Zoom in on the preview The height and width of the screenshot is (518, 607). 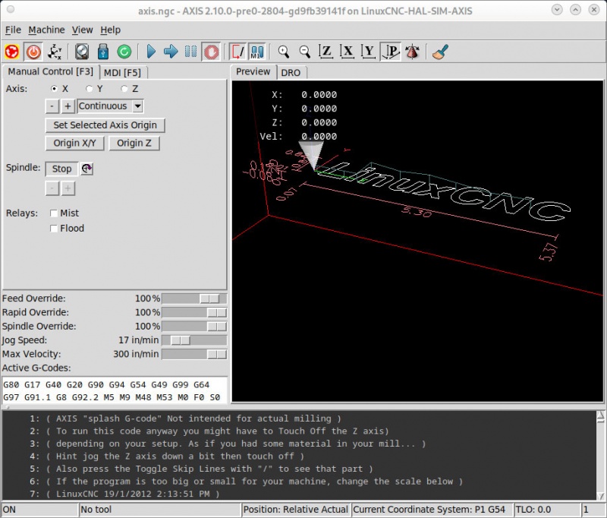tap(284, 52)
